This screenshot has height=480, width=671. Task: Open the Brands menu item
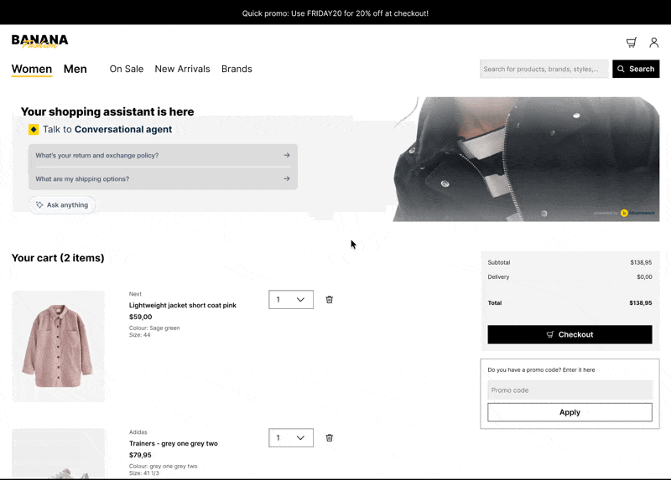click(237, 69)
